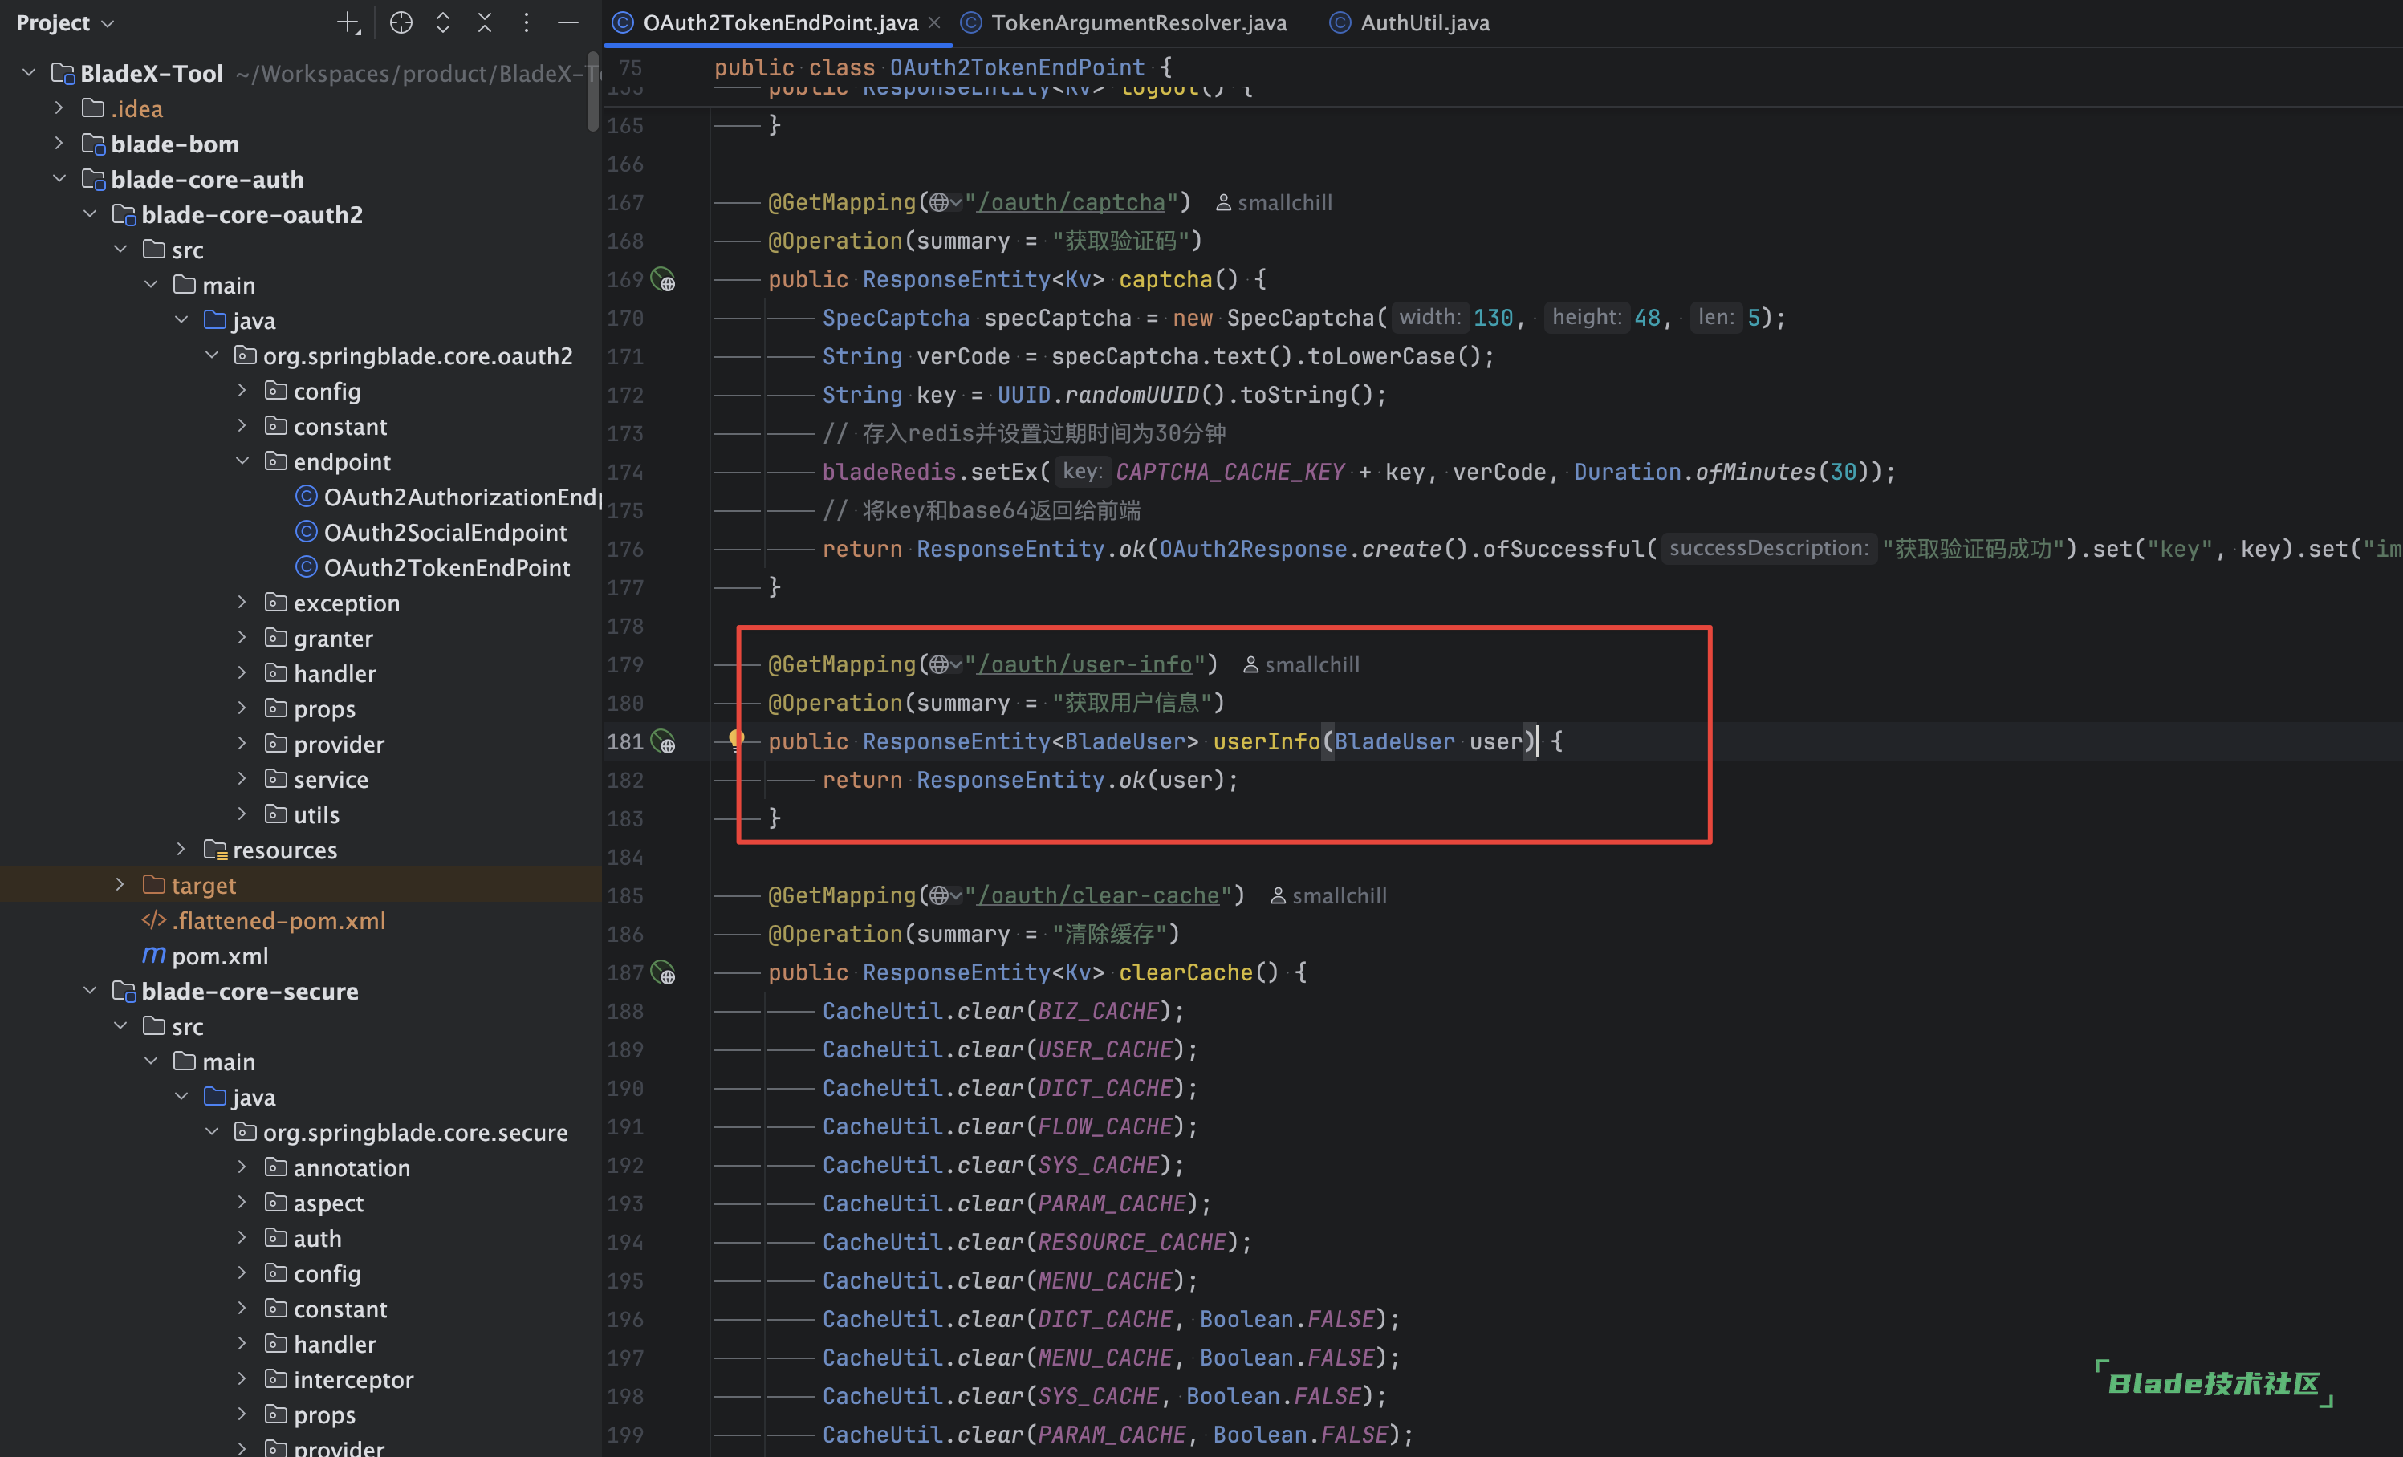Select handler package under oauth2
This screenshot has width=2403, height=1457.
pyautogui.click(x=320, y=673)
